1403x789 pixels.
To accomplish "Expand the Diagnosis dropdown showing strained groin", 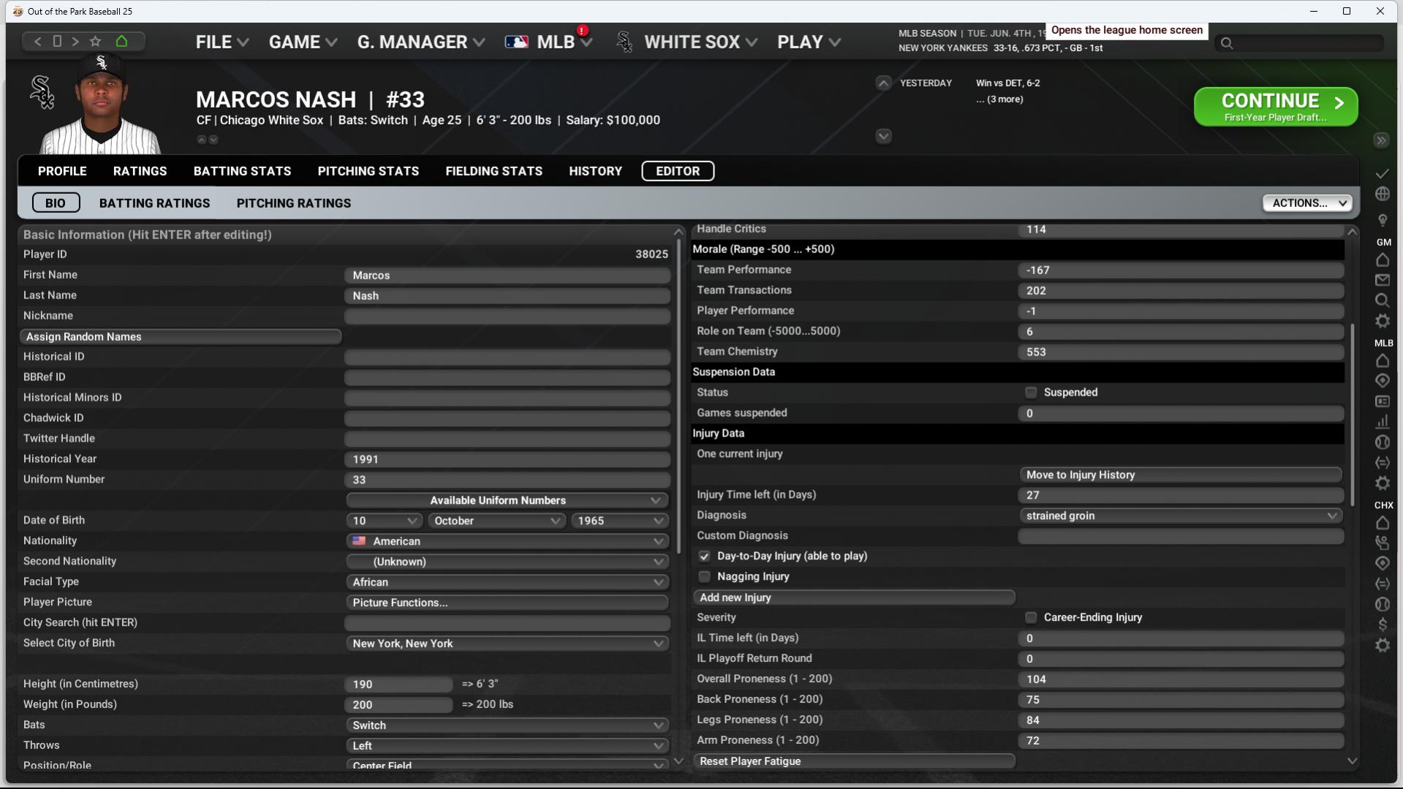I will point(1180,516).
